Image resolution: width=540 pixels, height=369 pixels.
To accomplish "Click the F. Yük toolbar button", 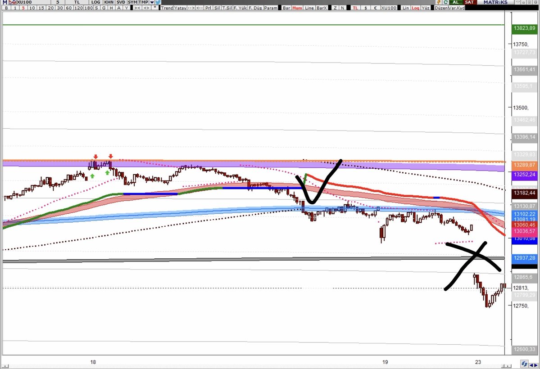I will pos(240,8).
